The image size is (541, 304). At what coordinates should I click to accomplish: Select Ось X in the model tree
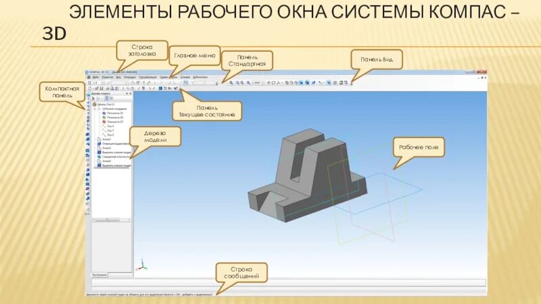pos(108,126)
